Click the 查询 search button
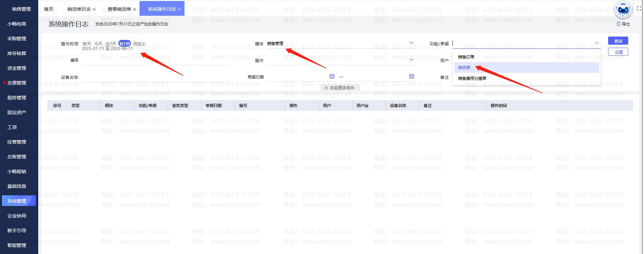Screen dimensions: 644x254 [x=618, y=41]
